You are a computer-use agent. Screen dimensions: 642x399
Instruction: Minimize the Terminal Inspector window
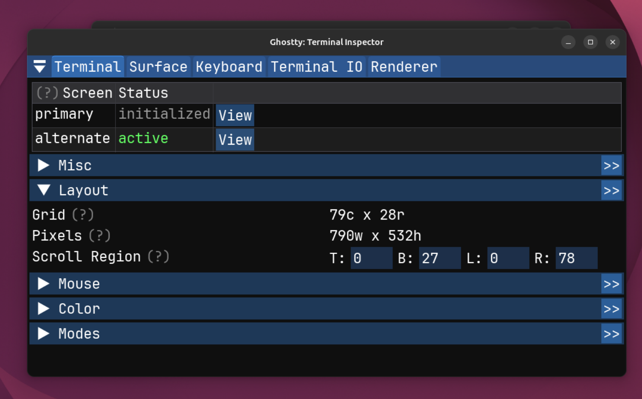(x=568, y=42)
